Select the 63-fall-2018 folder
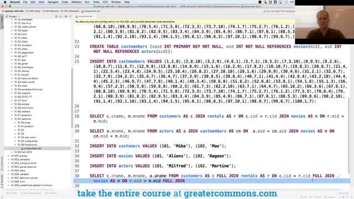354x199 pixels. [x=24, y=152]
